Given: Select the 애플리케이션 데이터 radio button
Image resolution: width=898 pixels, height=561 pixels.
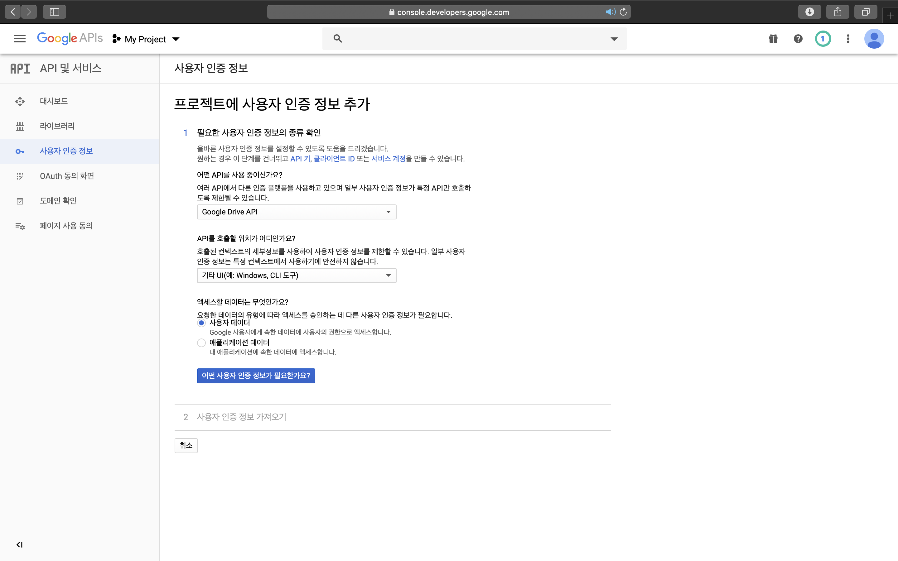Looking at the screenshot, I should (x=201, y=343).
